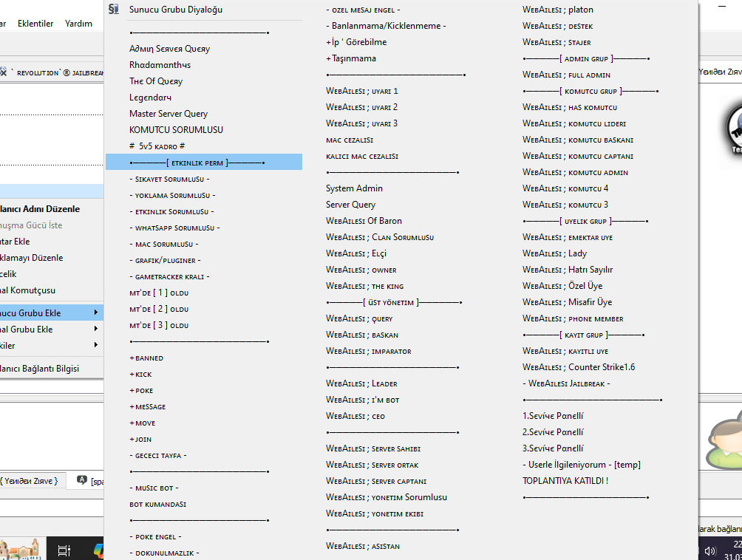742x560 pixels.
Task: Open the Eklentiler menu
Action: click(35, 24)
